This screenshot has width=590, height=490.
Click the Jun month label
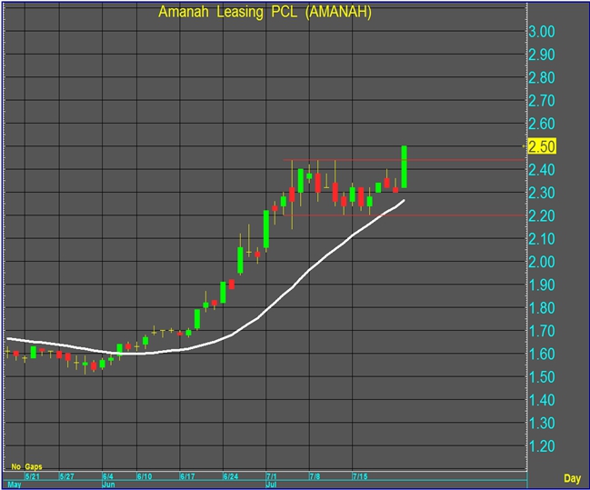pos(108,485)
